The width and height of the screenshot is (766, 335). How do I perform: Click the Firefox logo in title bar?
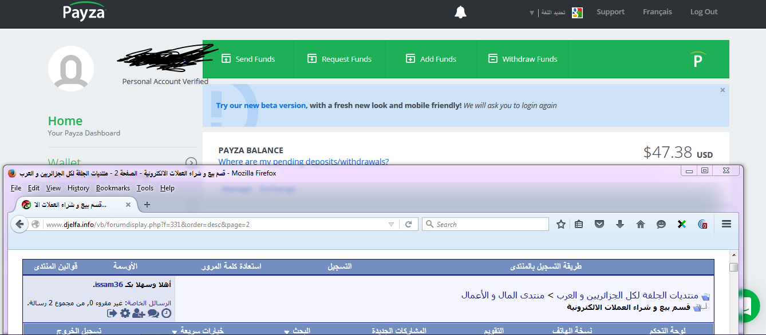tap(12, 173)
